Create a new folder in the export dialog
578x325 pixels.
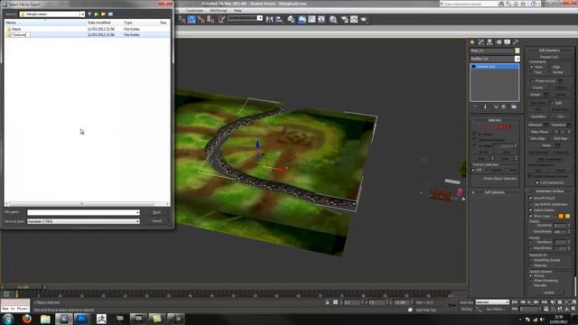click(x=104, y=14)
